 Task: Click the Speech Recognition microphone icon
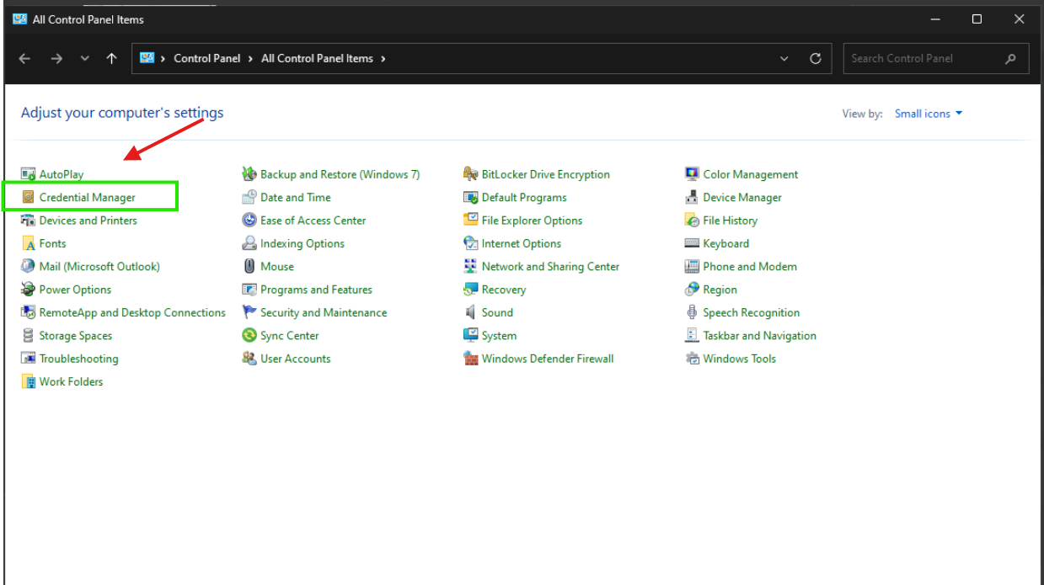(x=692, y=312)
